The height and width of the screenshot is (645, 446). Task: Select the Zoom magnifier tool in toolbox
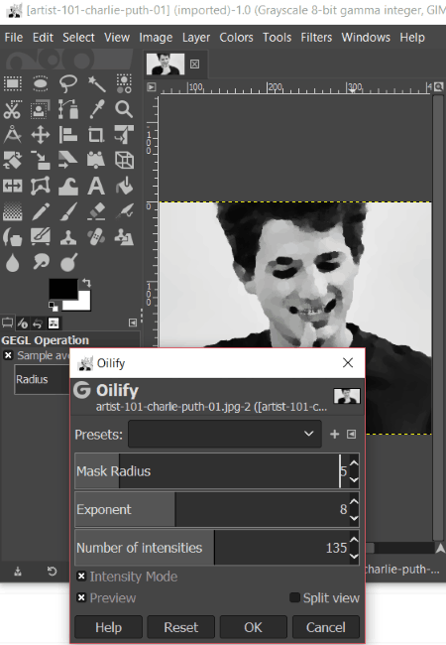click(x=124, y=109)
